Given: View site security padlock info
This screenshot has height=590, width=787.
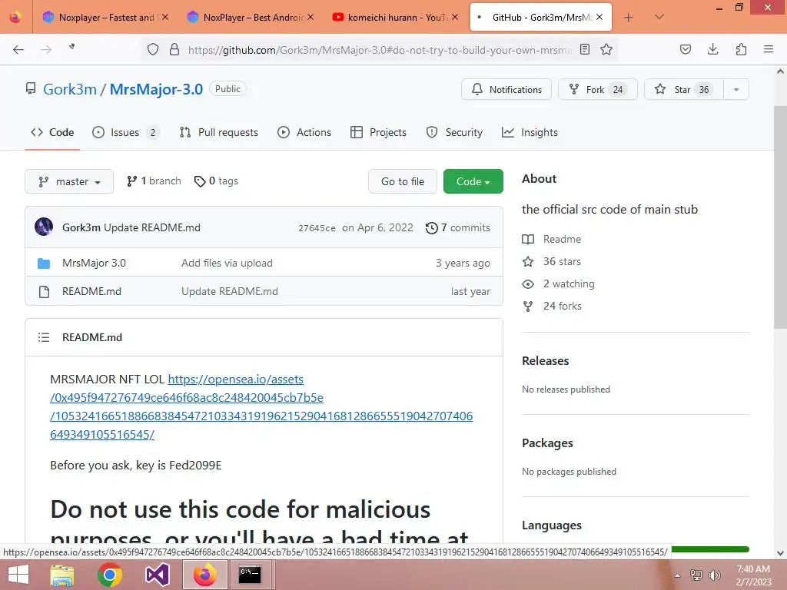Looking at the screenshot, I should [174, 49].
